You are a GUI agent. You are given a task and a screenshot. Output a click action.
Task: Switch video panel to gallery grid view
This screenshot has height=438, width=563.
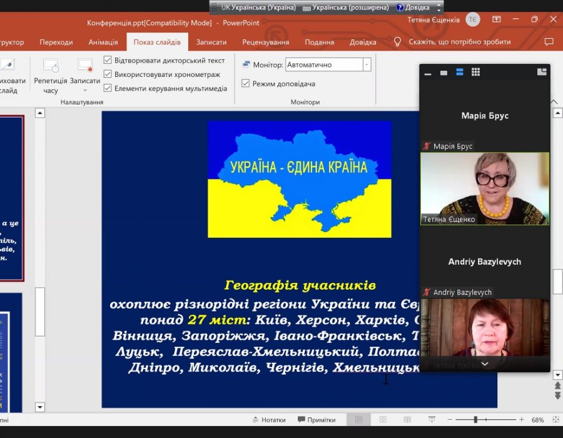pos(475,73)
